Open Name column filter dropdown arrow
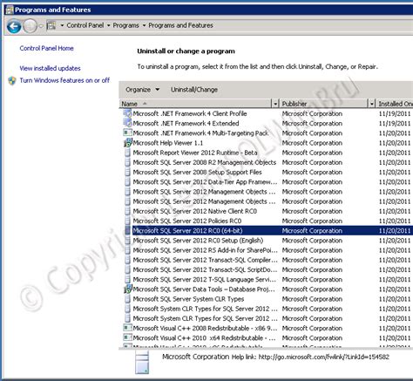Image resolution: width=413 pixels, height=381 pixels. pos(275,104)
